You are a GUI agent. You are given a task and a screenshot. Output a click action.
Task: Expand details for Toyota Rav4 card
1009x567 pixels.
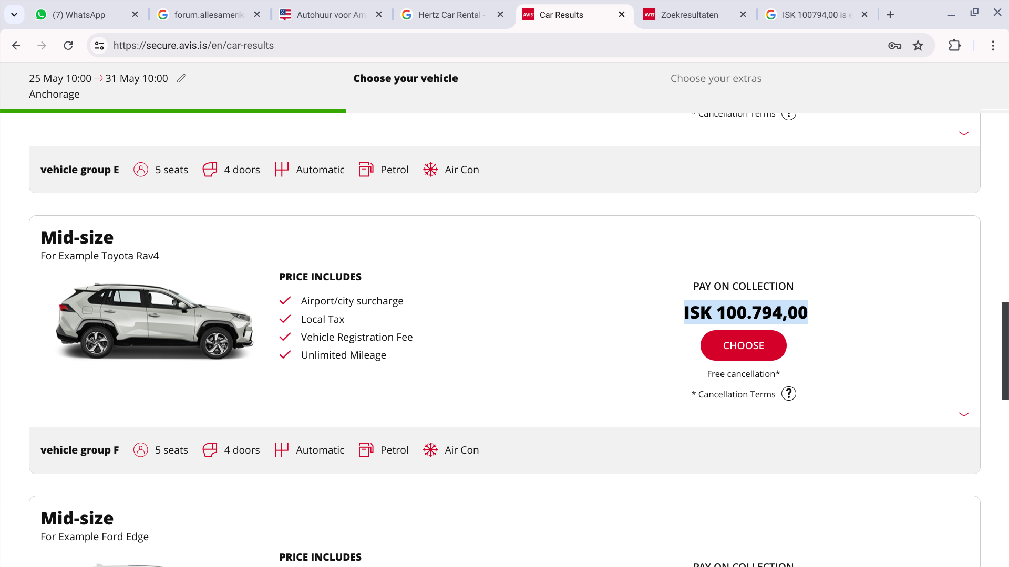pyautogui.click(x=963, y=414)
